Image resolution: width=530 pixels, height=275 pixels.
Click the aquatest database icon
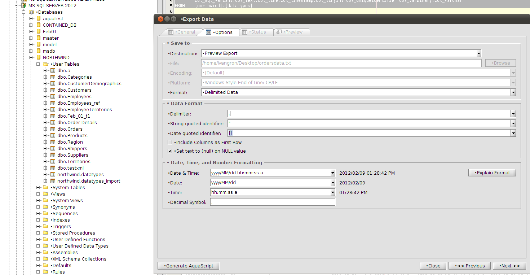[x=39, y=18]
